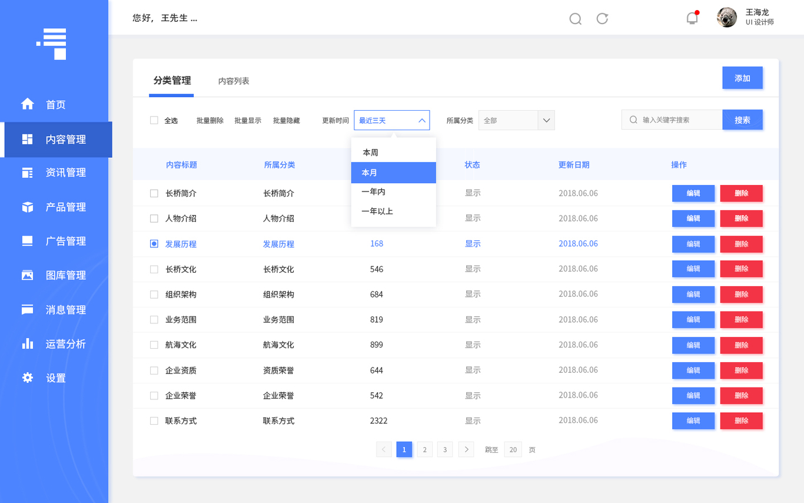
Task: Click the page jump field showing 20
Action: click(x=513, y=449)
